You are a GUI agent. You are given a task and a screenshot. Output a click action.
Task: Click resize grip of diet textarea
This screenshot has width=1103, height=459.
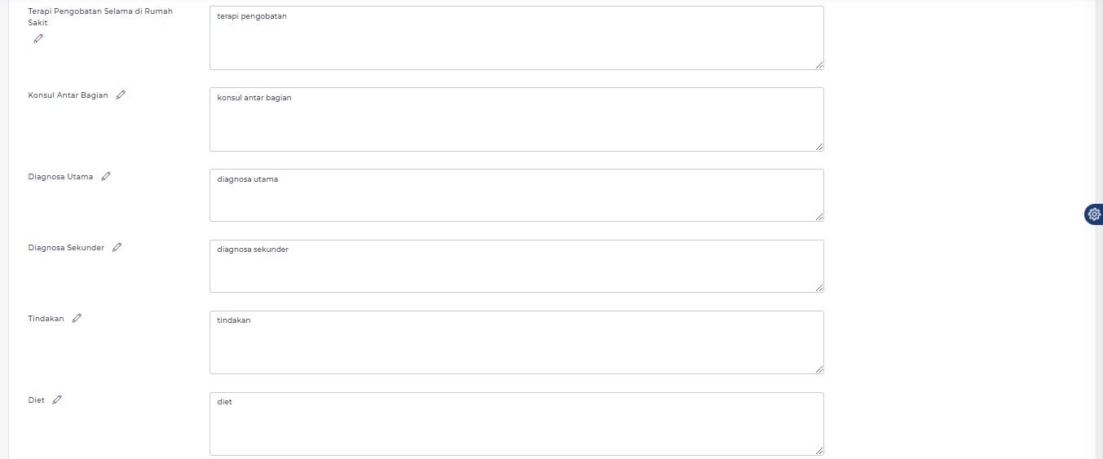click(x=819, y=451)
